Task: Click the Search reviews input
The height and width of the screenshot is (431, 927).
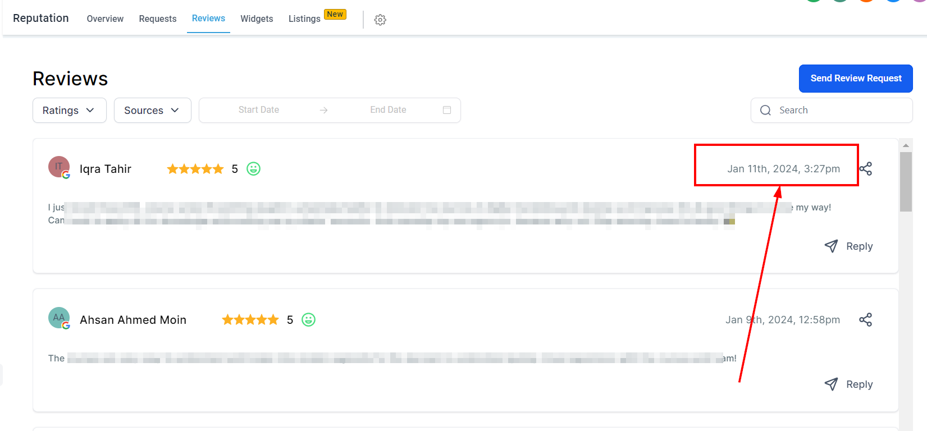Action: (x=832, y=111)
